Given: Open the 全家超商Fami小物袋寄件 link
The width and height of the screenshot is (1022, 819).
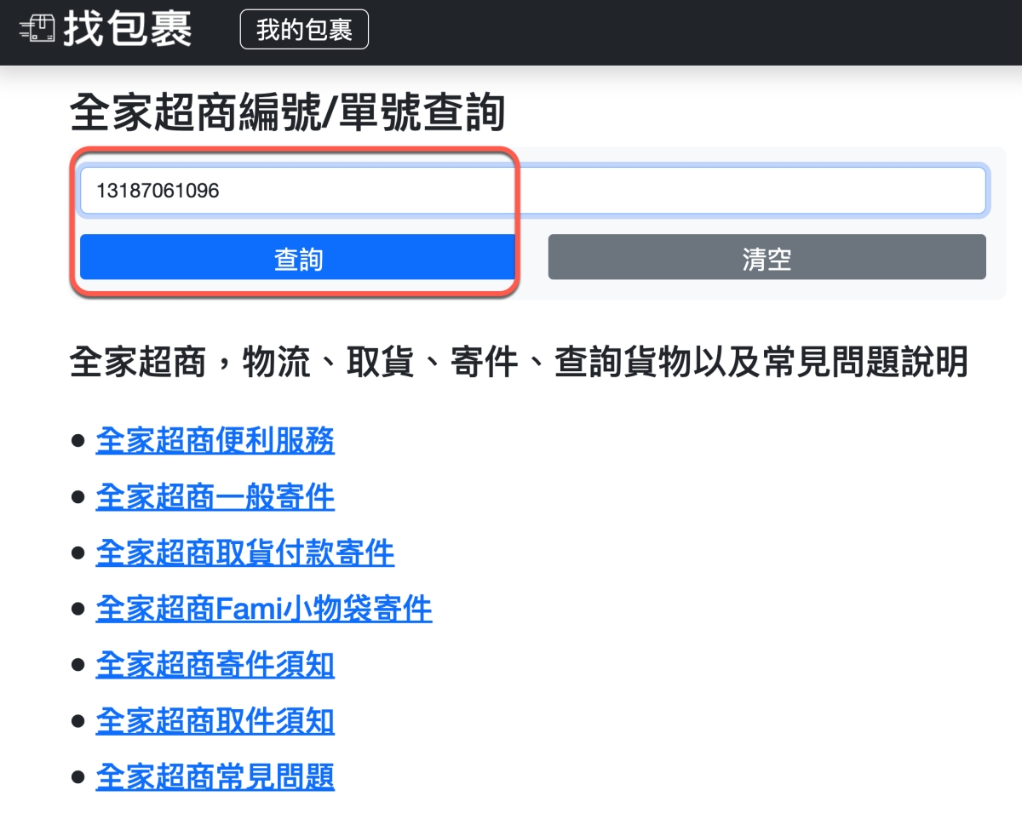Looking at the screenshot, I should (x=264, y=610).
